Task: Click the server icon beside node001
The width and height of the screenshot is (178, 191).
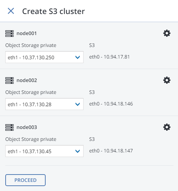Action: [x=9, y=34]
